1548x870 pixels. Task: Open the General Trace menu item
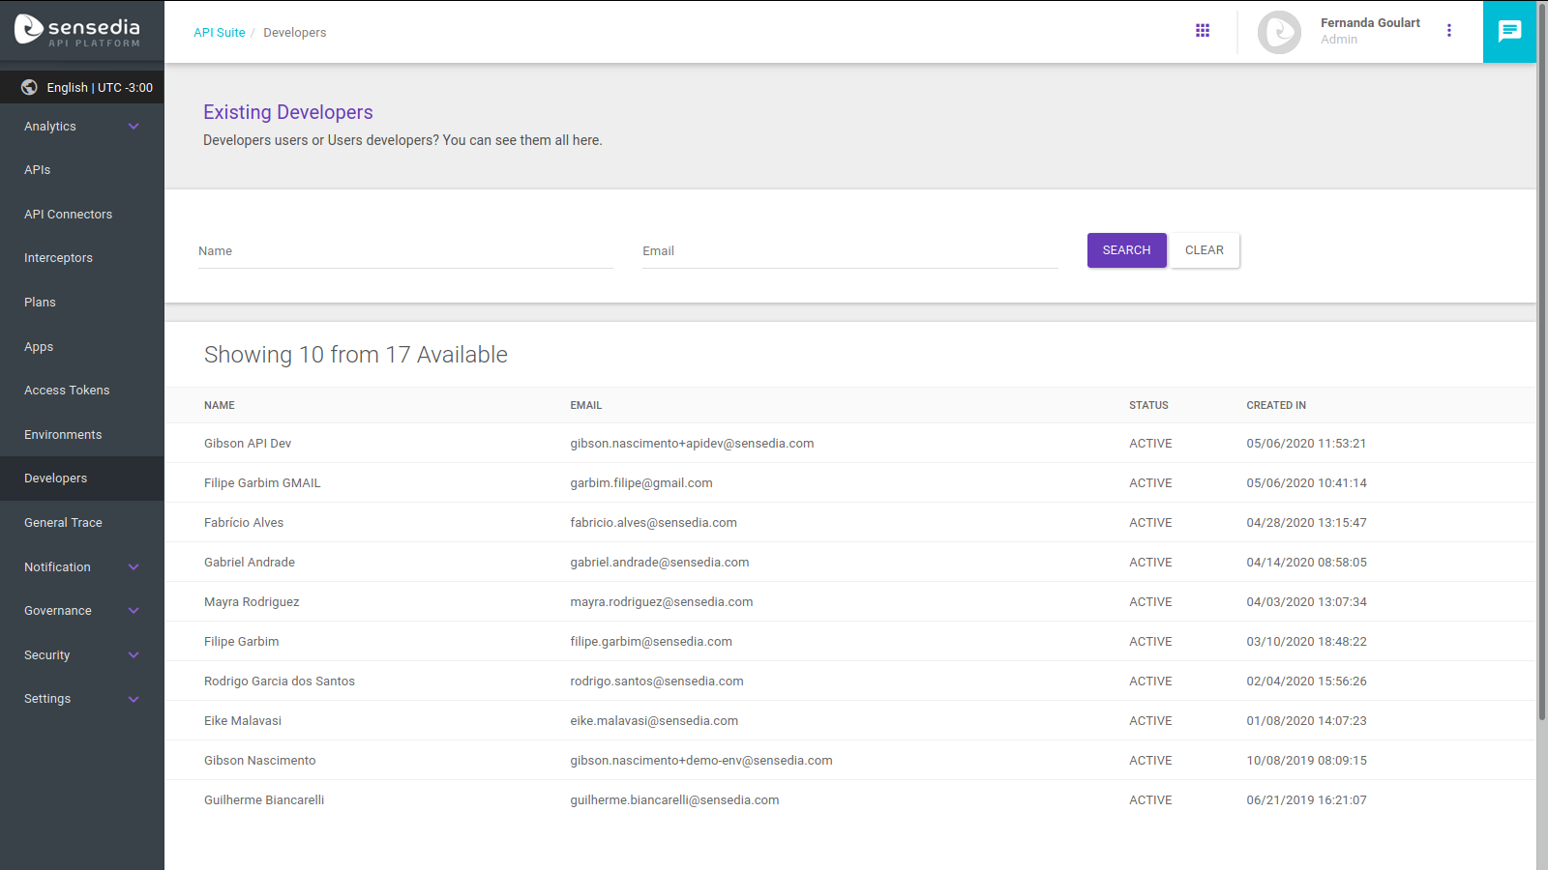[x=63, y=523]
